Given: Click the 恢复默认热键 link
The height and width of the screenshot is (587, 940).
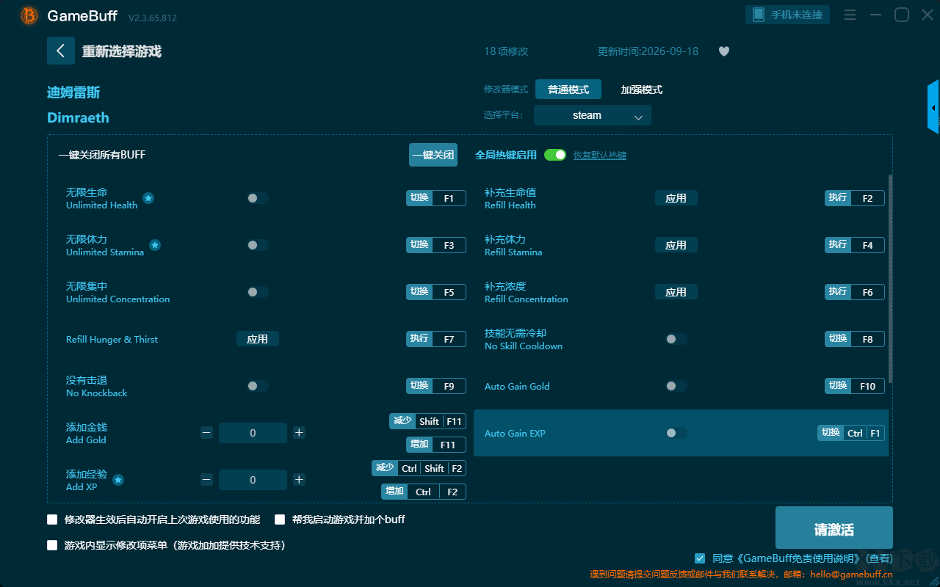Looking at the screenshot, I should (x=600, y=156).
